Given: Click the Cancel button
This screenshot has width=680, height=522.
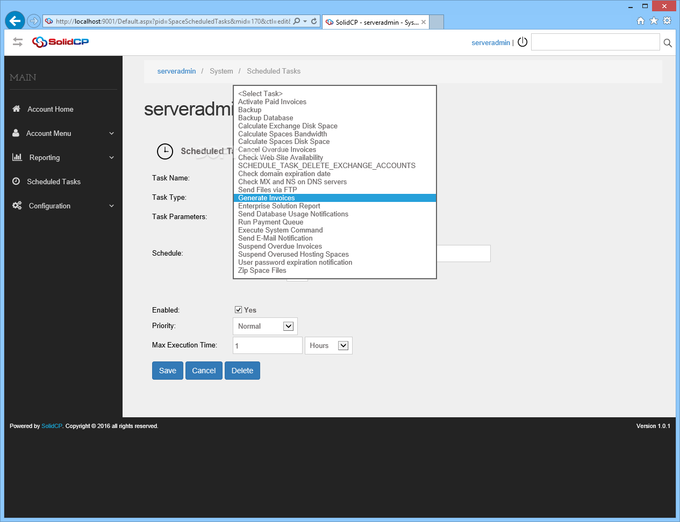Looking at the screenshot, I should (204, 371).
